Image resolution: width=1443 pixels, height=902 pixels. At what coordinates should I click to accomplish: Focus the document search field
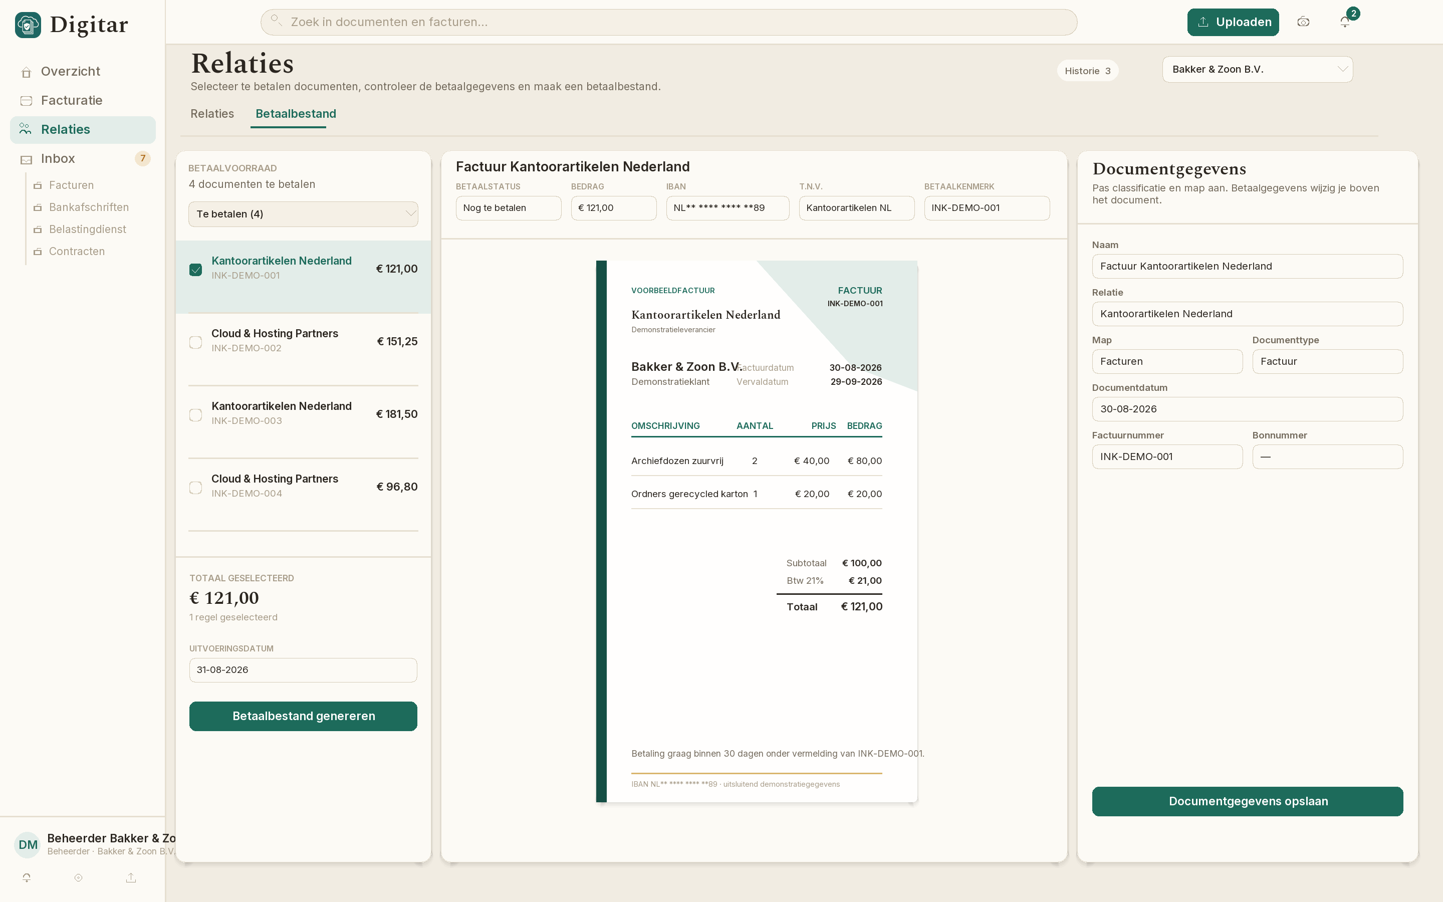pos(669,22)
